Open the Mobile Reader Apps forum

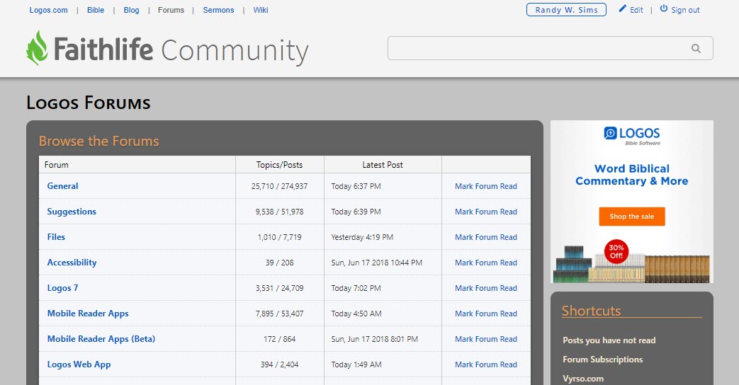(88, 313)
